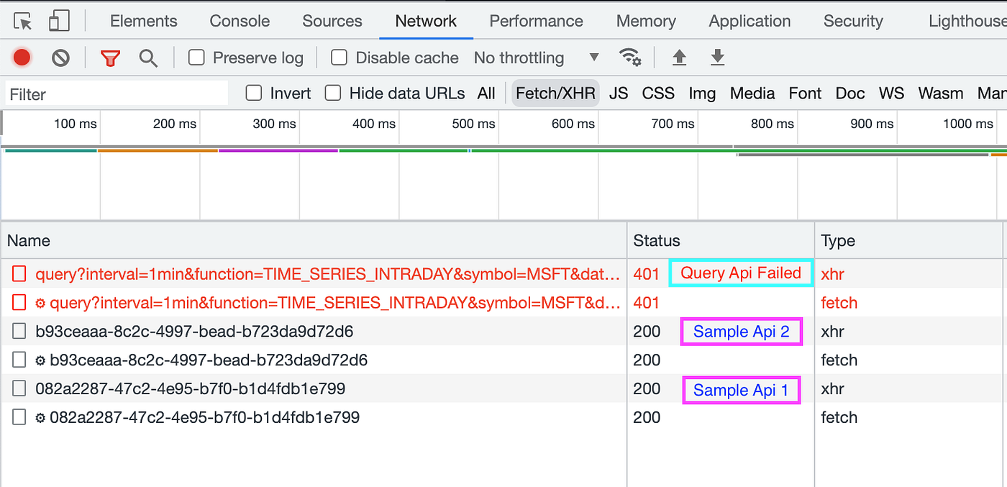Screen dimensions: 1007x487
Task: Clear the network log
Action: (x=61, y=58)
